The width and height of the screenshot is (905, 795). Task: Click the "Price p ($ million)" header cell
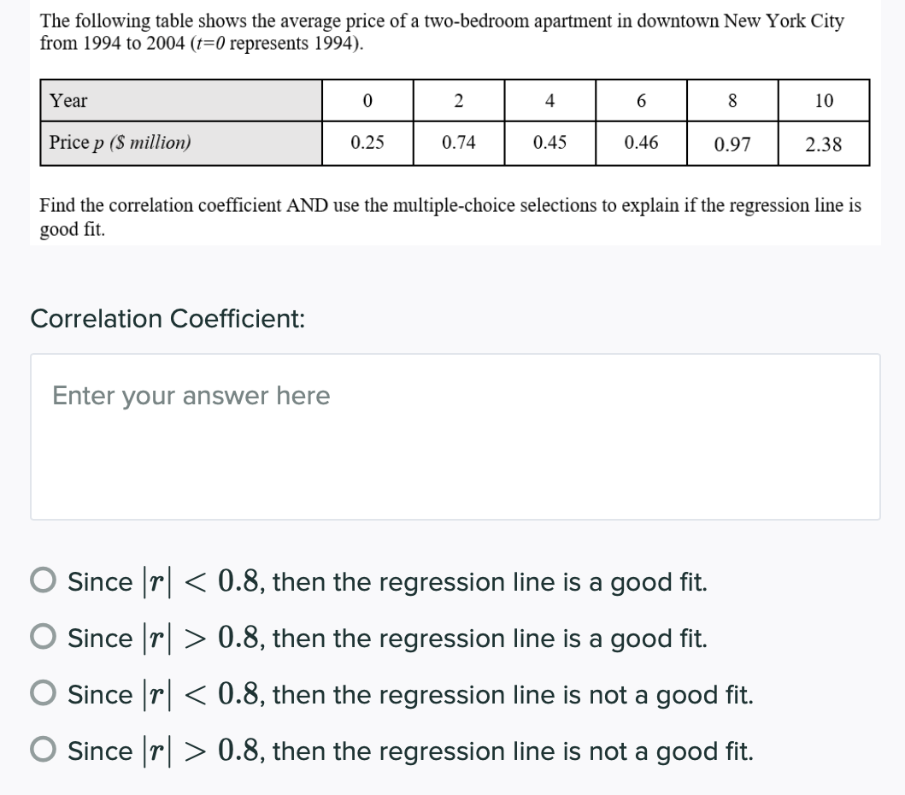click(181, 143)
